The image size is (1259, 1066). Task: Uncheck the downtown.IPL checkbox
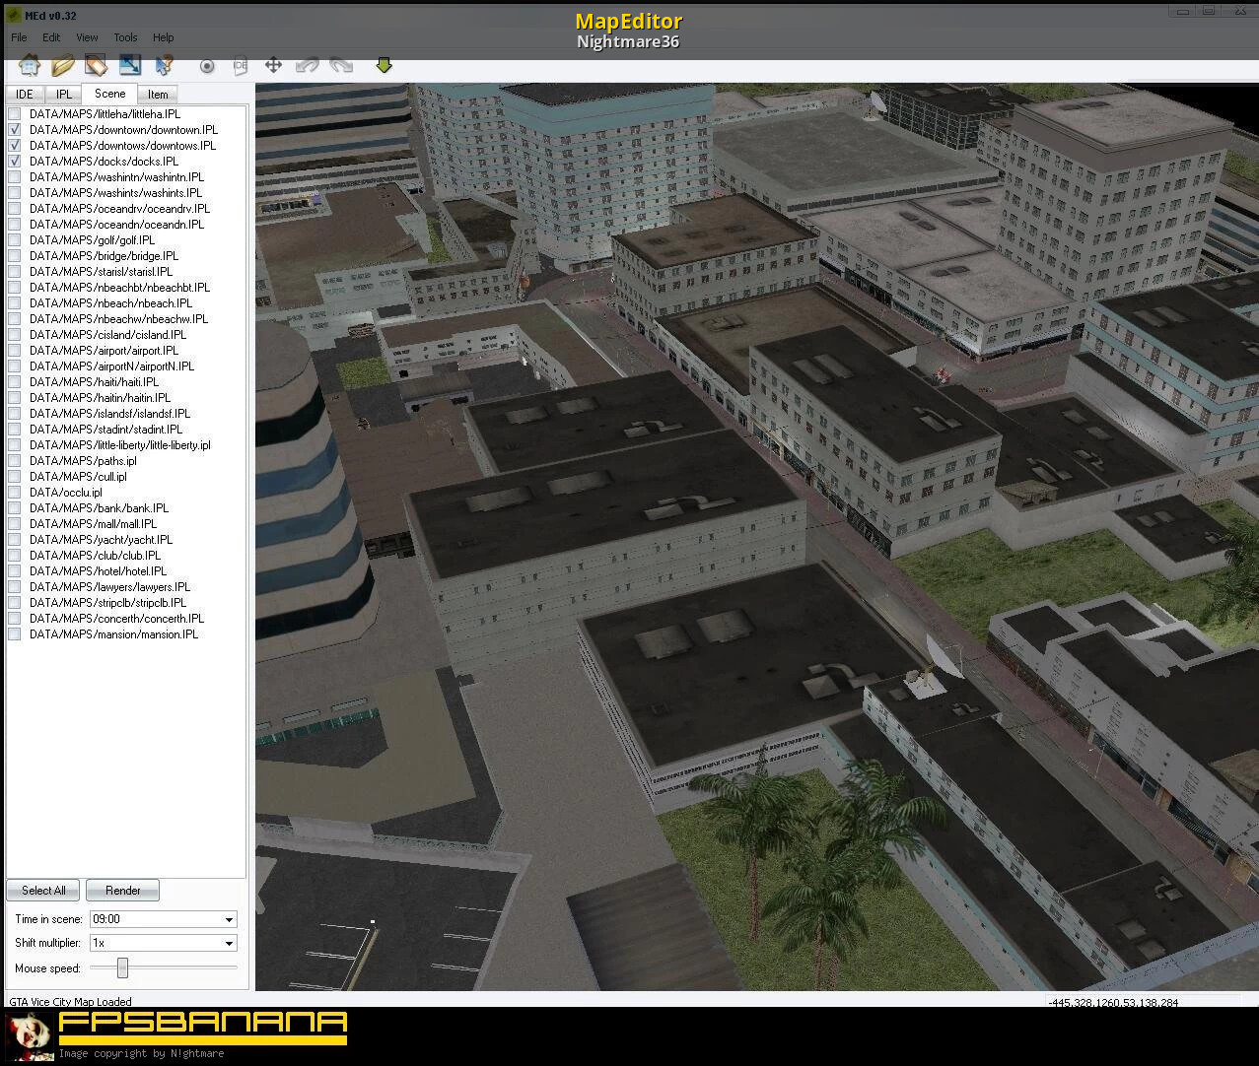pos(15,130)
